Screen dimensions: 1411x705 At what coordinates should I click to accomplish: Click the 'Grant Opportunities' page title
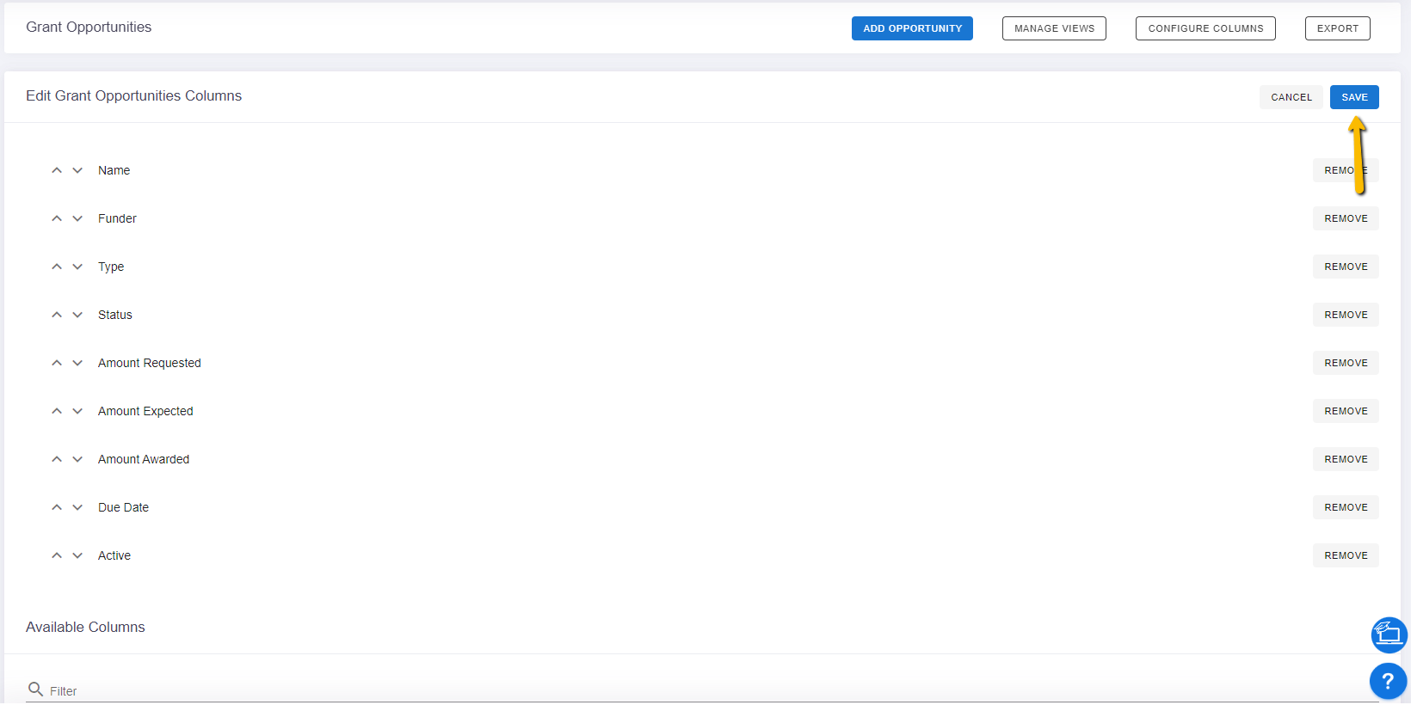pyautogui.click(x=89, y=27)
